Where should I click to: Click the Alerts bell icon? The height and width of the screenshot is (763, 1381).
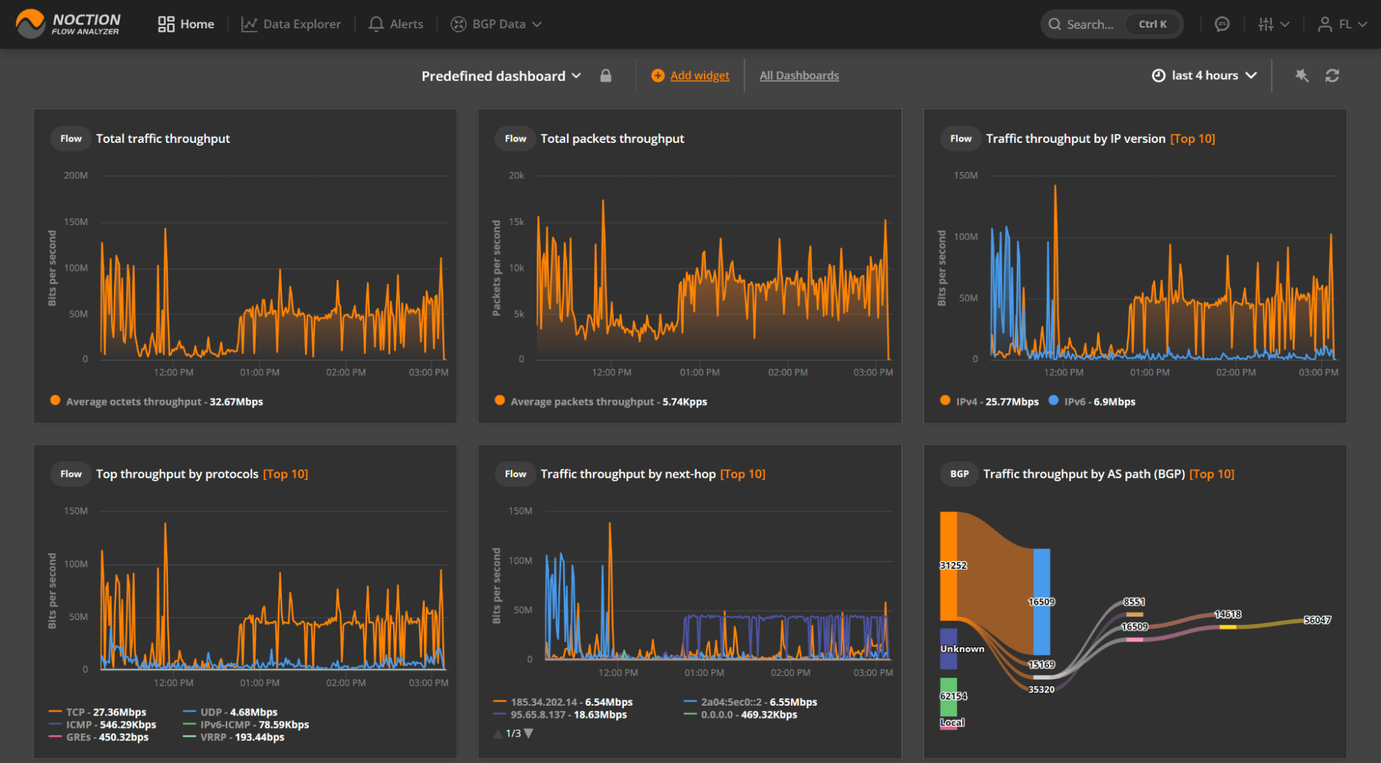[376, 24]
